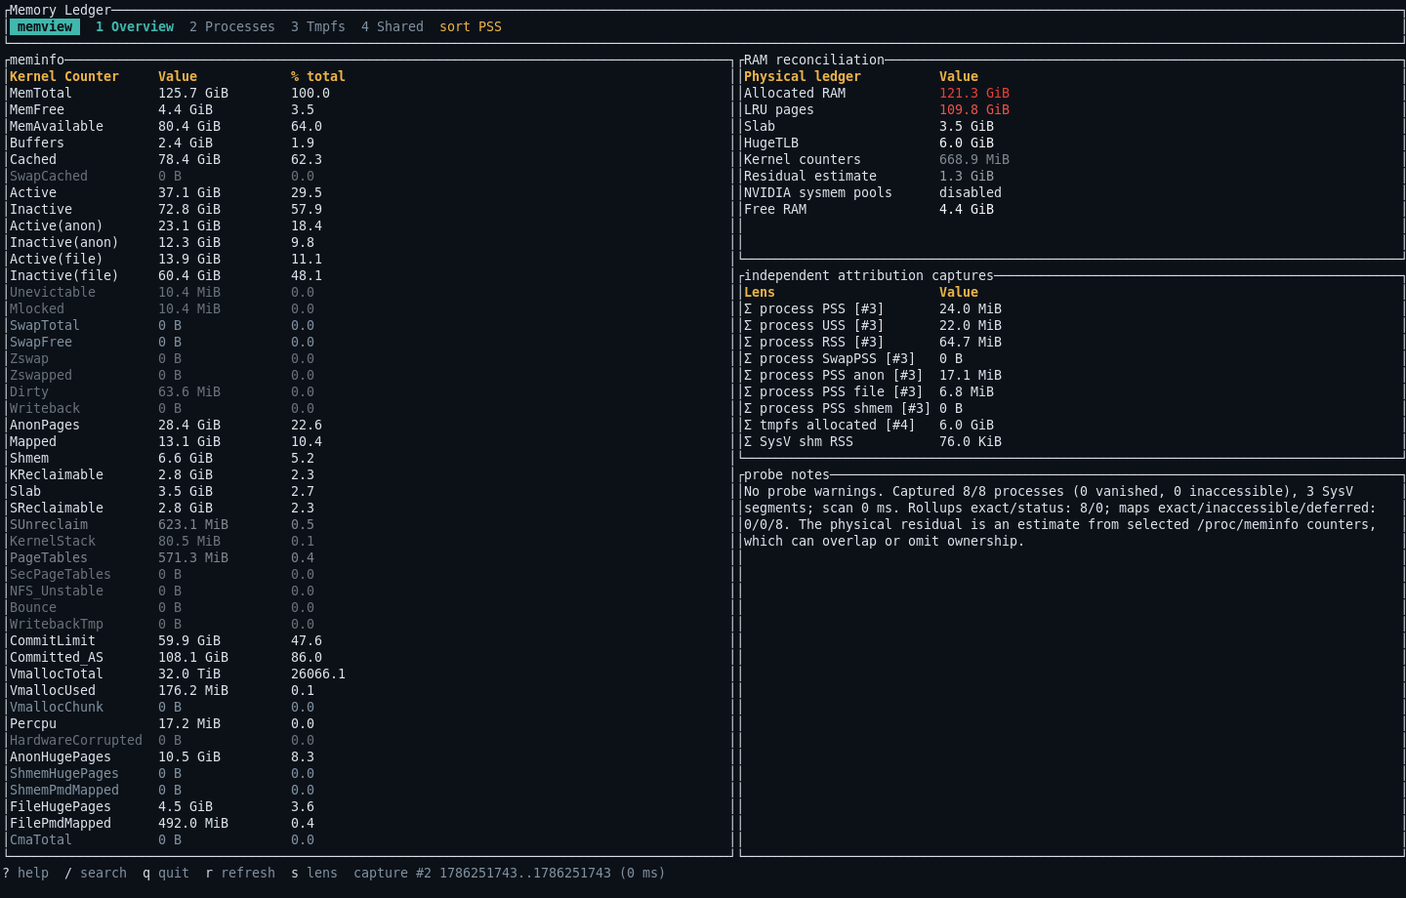Select the Shmem row
The image size is (1406, 898).
tap(369, 458)
